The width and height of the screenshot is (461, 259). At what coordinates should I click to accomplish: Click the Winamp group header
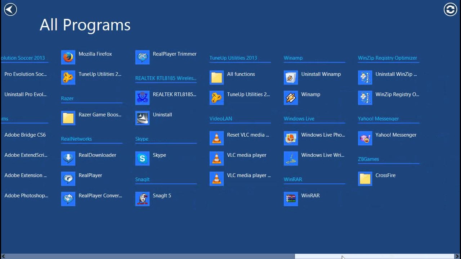pos(293,58)
